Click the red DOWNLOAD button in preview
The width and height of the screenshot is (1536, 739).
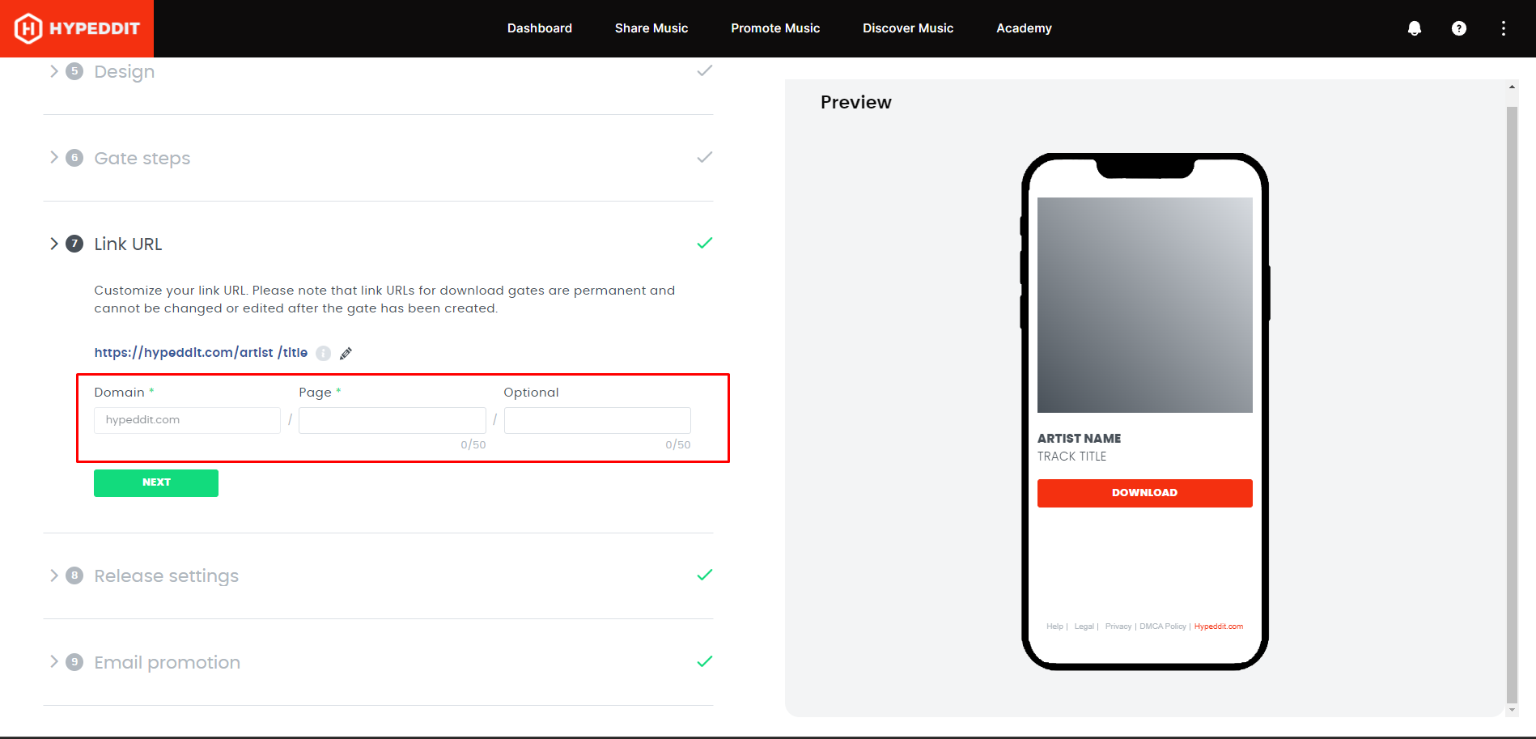point(1144,493)
